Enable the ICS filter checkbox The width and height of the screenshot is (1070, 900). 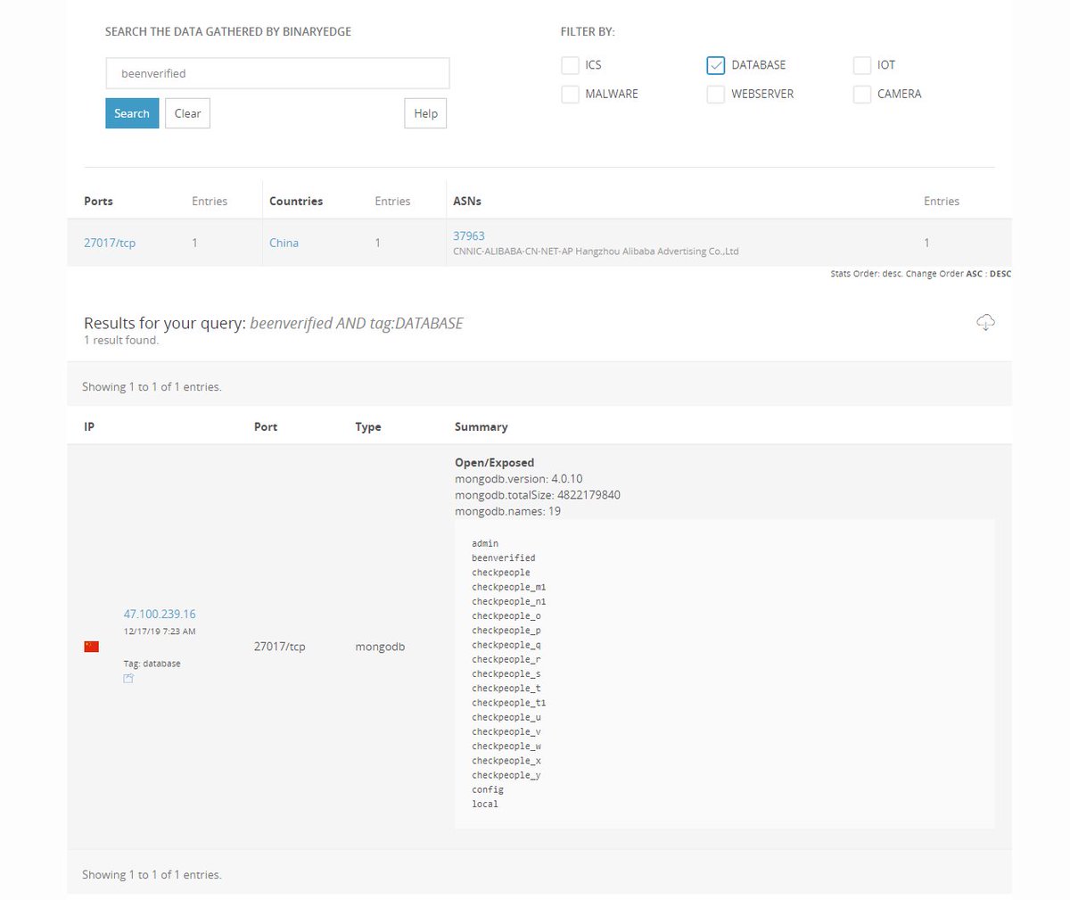click(x=570, y=65)
